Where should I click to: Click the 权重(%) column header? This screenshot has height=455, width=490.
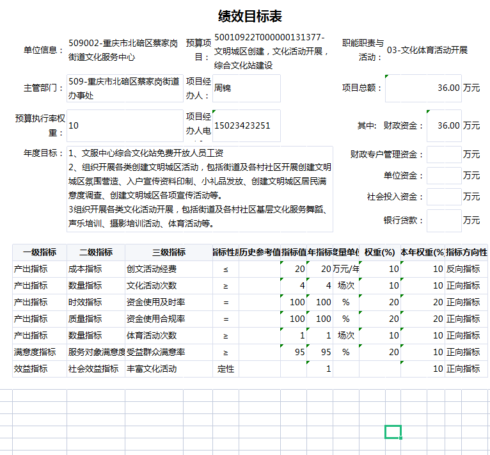point(380,252)
